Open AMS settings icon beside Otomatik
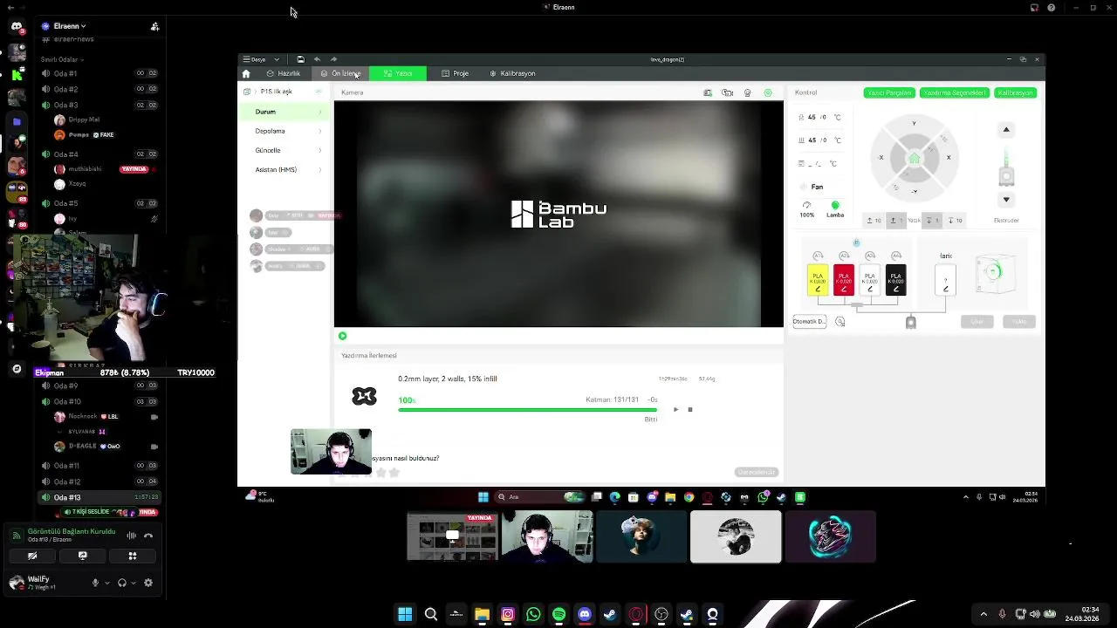 tap(840, 322)
